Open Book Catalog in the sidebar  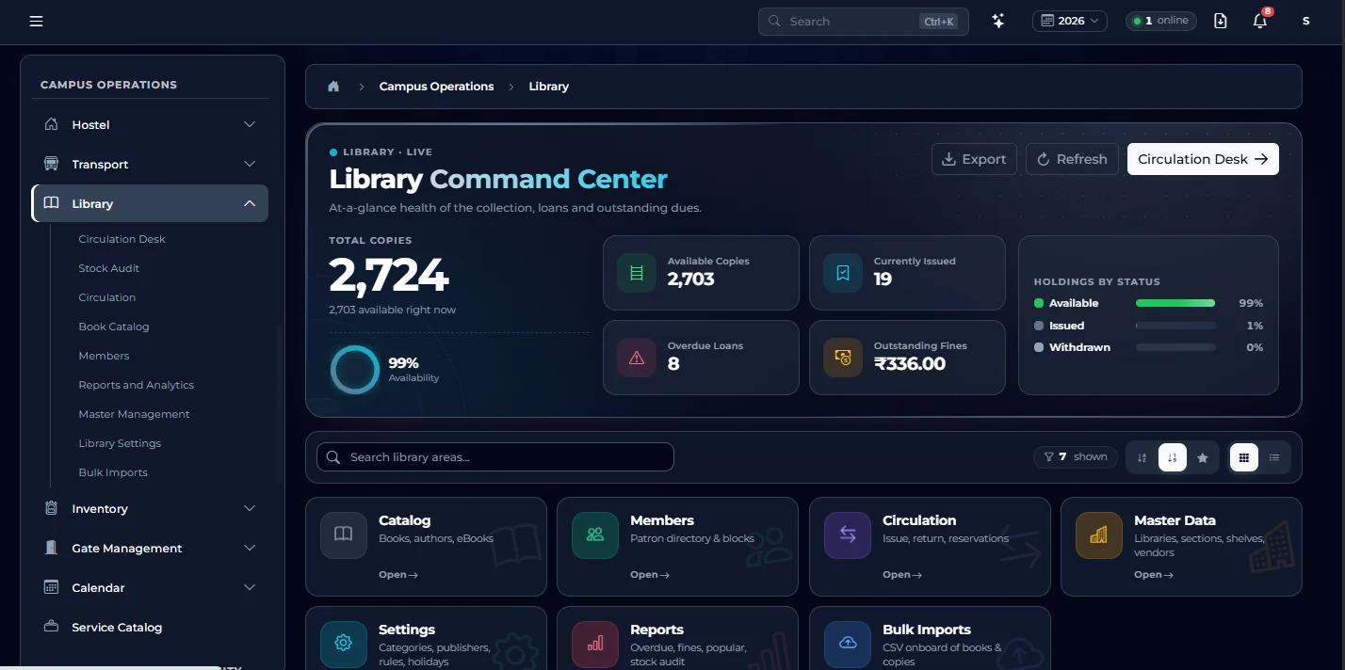114,327
